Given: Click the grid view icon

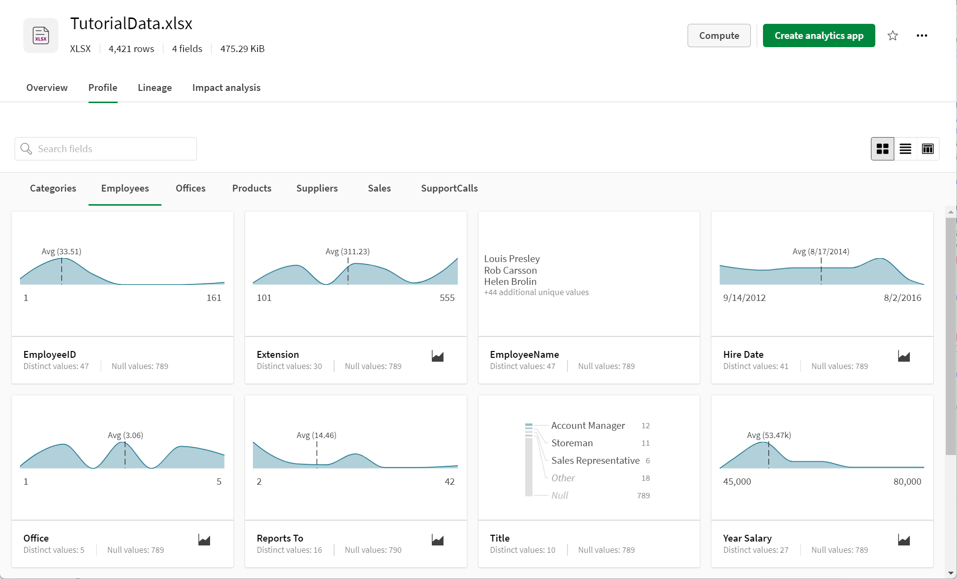Looking at the screenshot, I should click(x=883, y=148).
